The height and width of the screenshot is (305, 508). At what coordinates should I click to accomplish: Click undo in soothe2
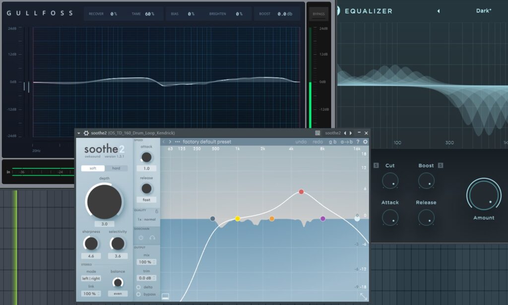click(x=301, y=142)
